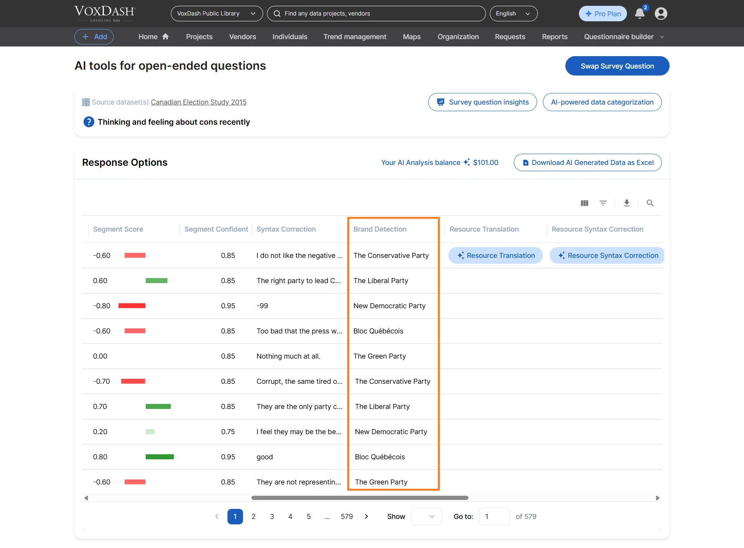The image size is (744, 548).
Task: Click the VoxDash logo
Action: 105,13
